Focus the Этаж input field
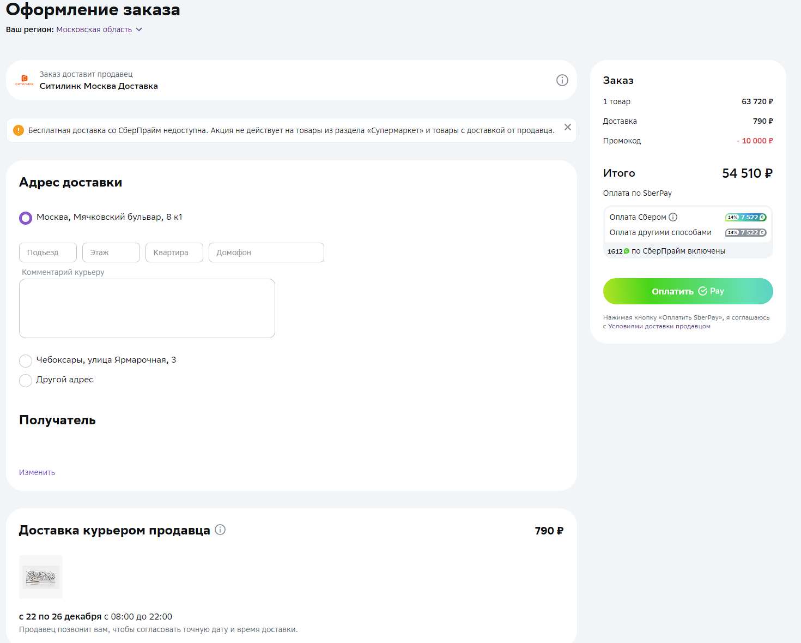The height and width of the screenshot is (643, 801). (111, 253)
